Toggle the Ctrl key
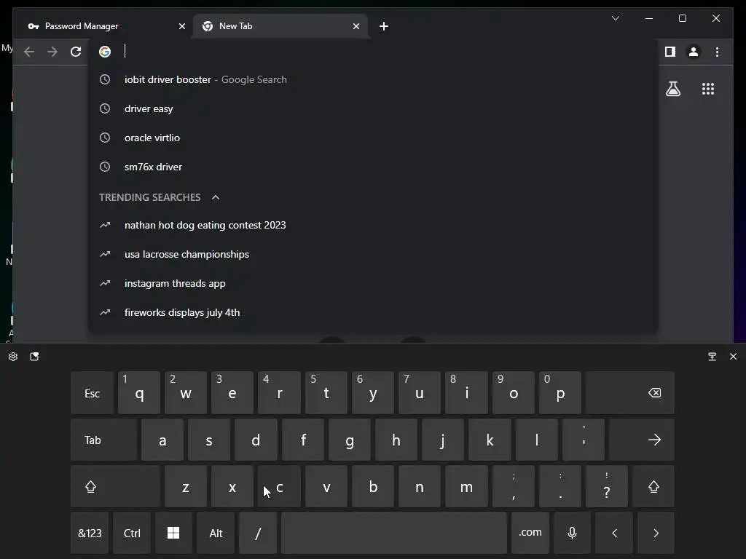This screenshot has width=746, height=559. [132, 533]
